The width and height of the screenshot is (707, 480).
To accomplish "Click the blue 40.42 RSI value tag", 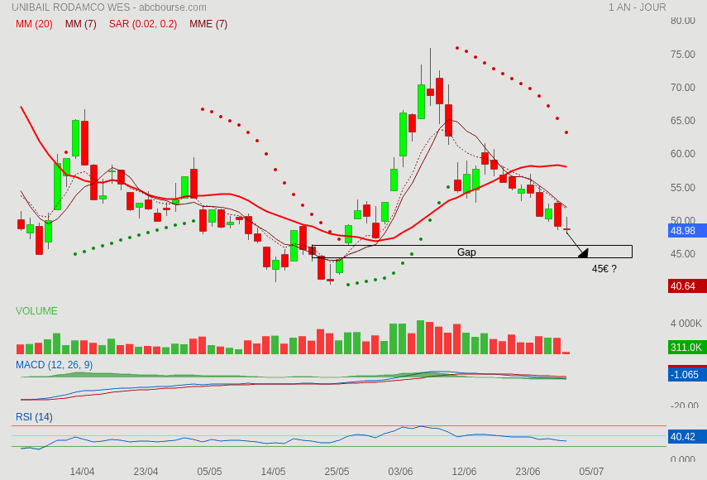I will point(687,437).
